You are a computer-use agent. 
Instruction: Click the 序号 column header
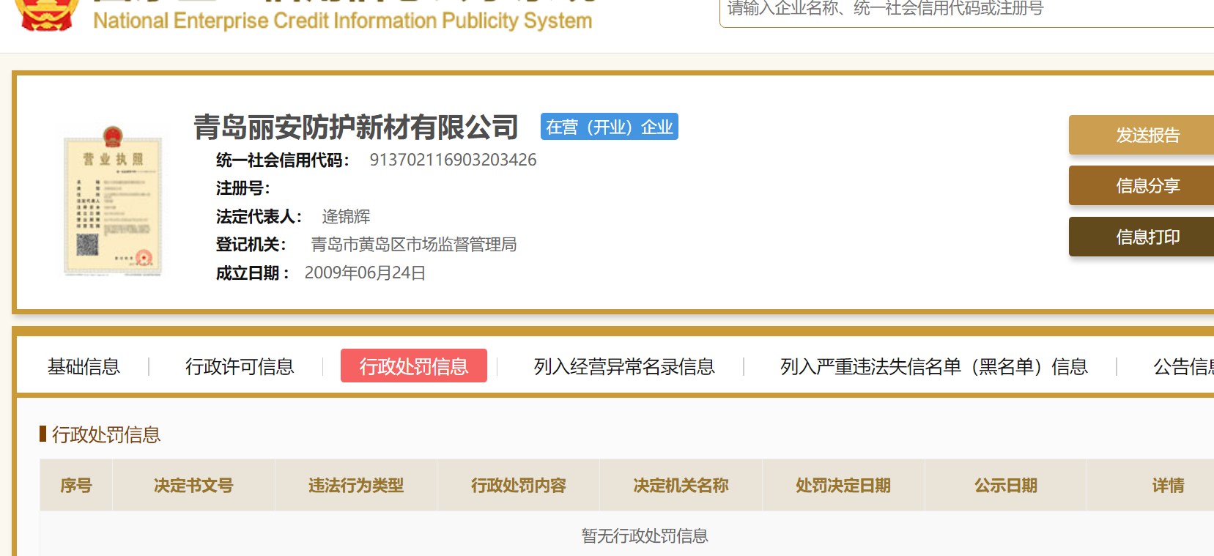click(76, 485)
